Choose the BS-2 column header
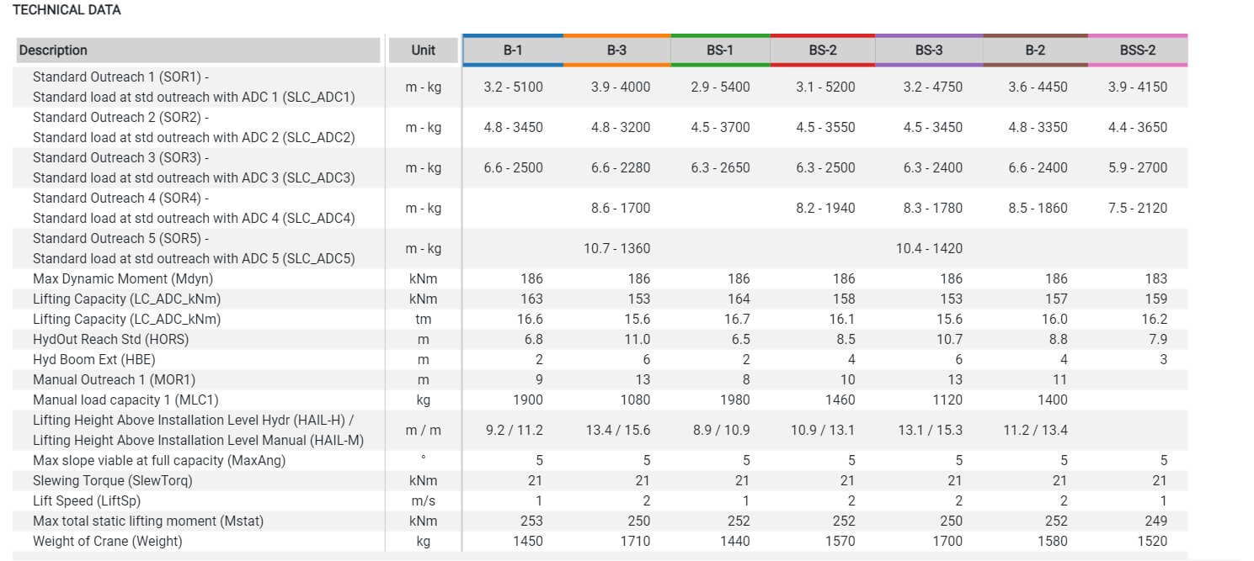1254x561 pixels. pos(823,50)
